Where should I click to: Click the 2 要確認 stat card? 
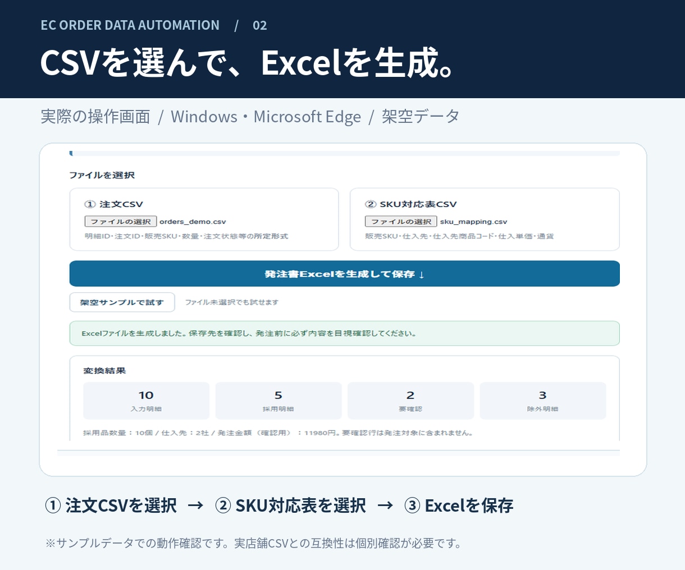pyautogui.click(x=410, y=401)
